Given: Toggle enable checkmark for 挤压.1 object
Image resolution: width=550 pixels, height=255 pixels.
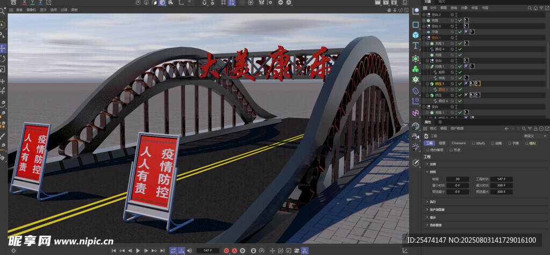Looking at the screenshot, I should [460, 84].
